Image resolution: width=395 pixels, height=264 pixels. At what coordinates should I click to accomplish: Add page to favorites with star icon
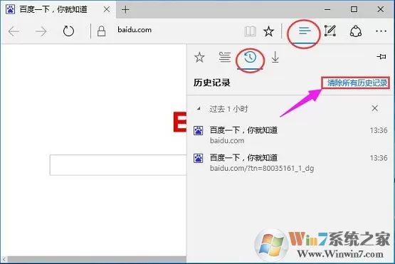pos(268,31)
